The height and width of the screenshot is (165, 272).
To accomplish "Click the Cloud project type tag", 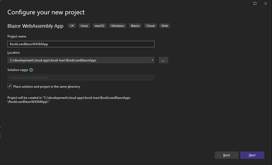I will point(150,26).
